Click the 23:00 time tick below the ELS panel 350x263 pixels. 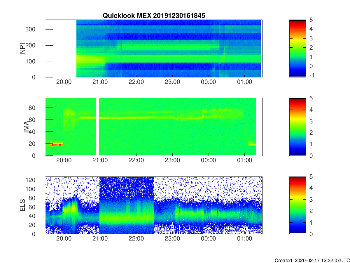tap(172, 239)
